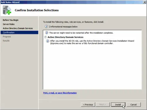The height and width of the screenshot is (110, 147).
Task: Click the info icon next to restart warning
Action: pos(47,33)
